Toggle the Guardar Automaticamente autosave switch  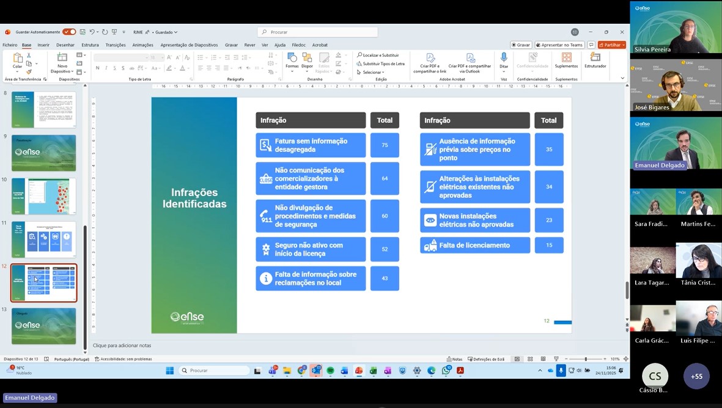coord(69,32)
